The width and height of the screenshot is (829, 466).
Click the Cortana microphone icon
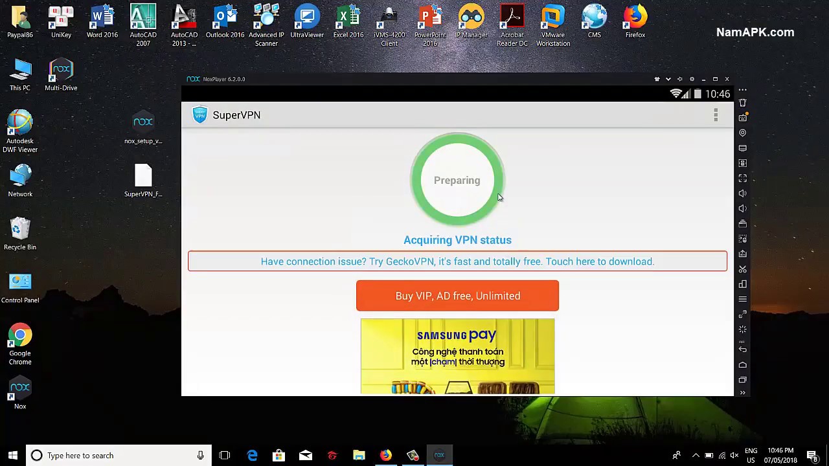200,456
